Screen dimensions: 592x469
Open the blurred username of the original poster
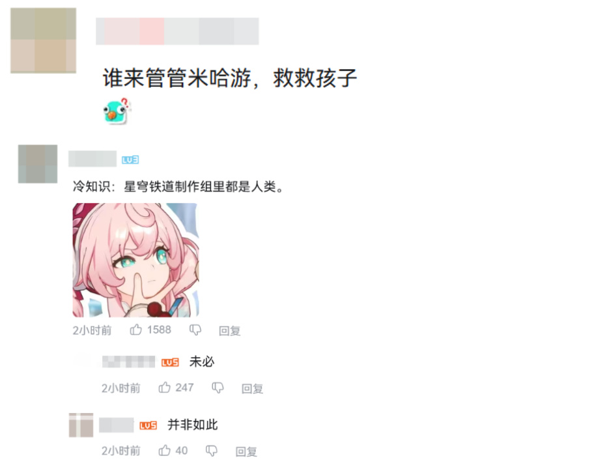click(177, 31)
